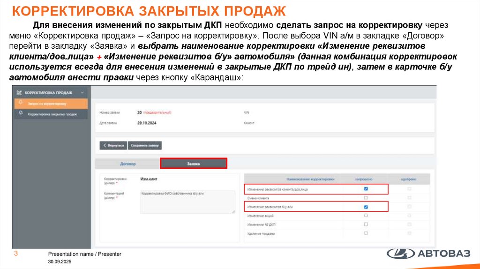
Task: Click the Удаление продажи row label
Action: coord(261,233)
